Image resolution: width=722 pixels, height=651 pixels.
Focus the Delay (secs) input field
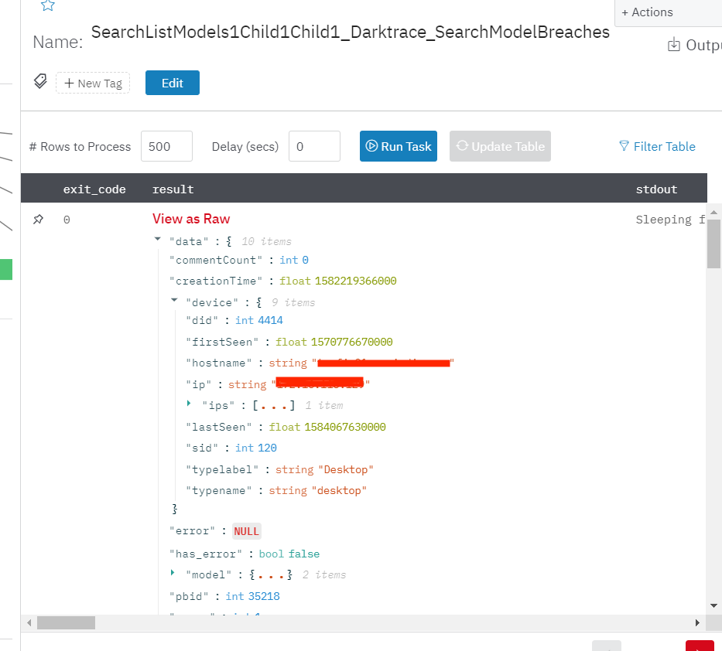pos(314,146)
